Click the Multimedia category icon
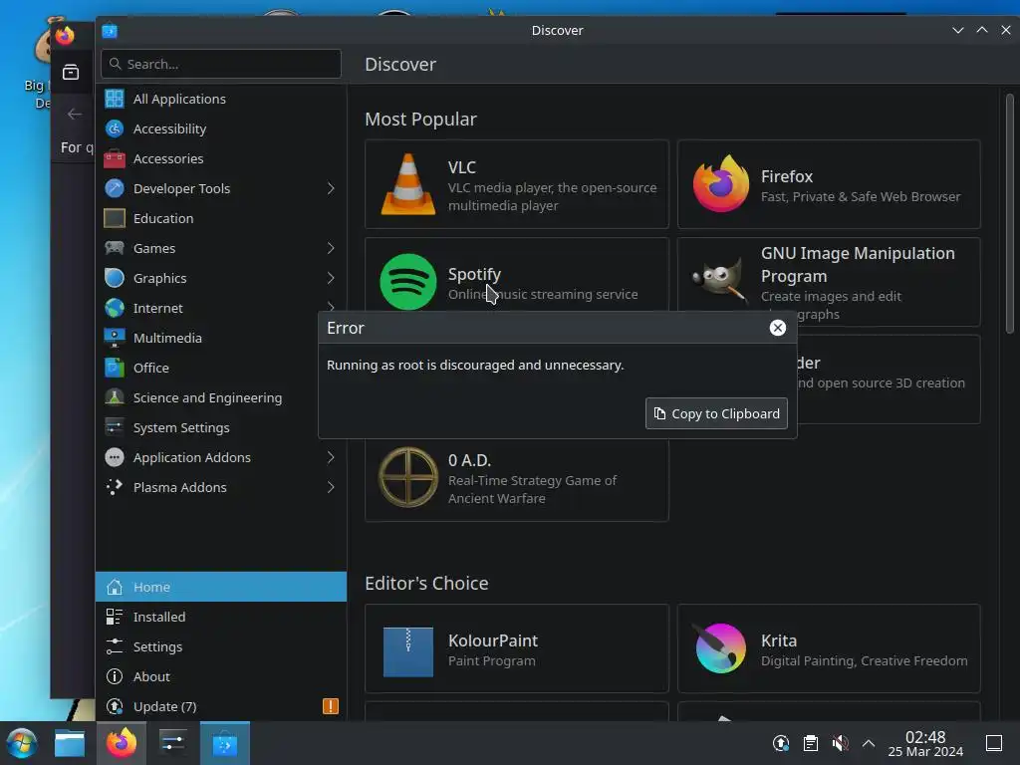The height and width of the screenshot is (765, 1020). click(115, 338)
